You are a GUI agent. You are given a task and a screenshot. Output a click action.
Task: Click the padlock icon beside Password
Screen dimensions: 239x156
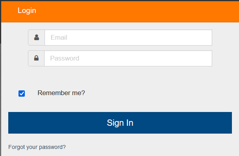tap(36, 58)
